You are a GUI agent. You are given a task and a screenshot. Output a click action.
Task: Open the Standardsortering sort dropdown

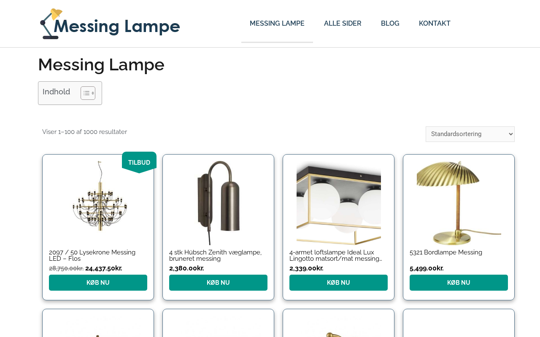coord(470,134)
